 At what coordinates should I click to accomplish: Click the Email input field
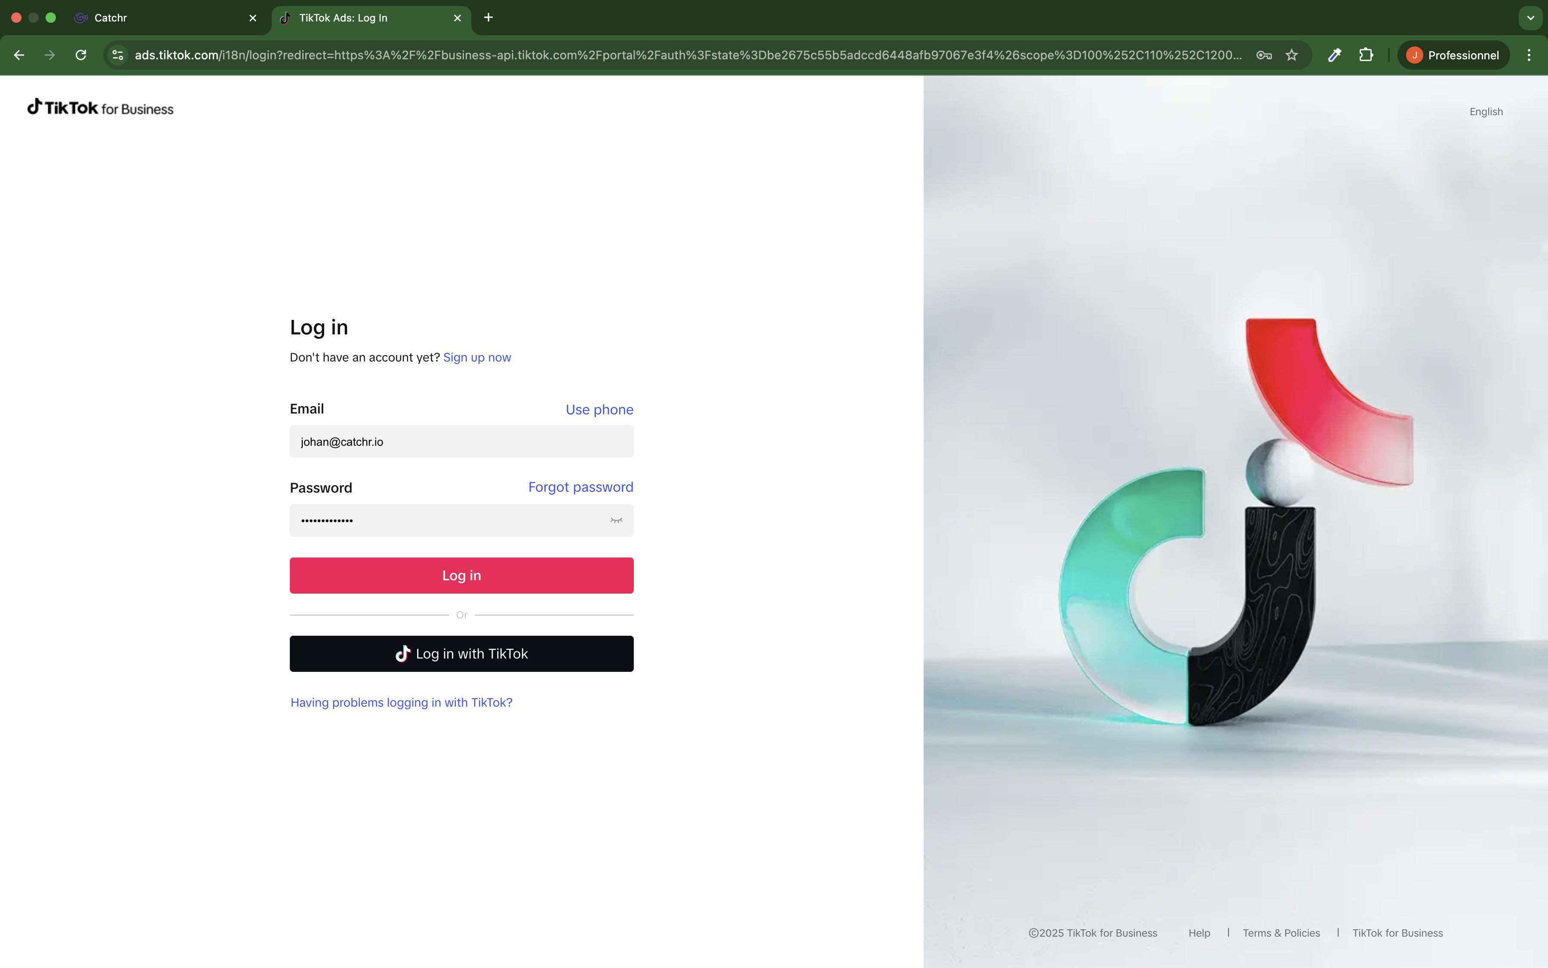pos(461,442)
